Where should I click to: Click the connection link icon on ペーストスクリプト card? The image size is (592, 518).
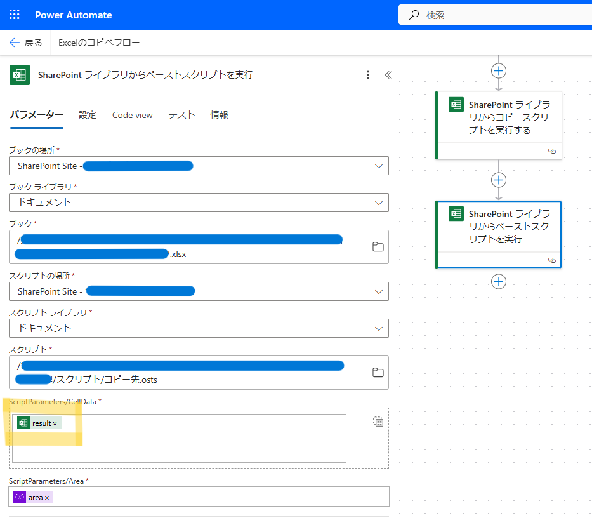coord(552,260)
